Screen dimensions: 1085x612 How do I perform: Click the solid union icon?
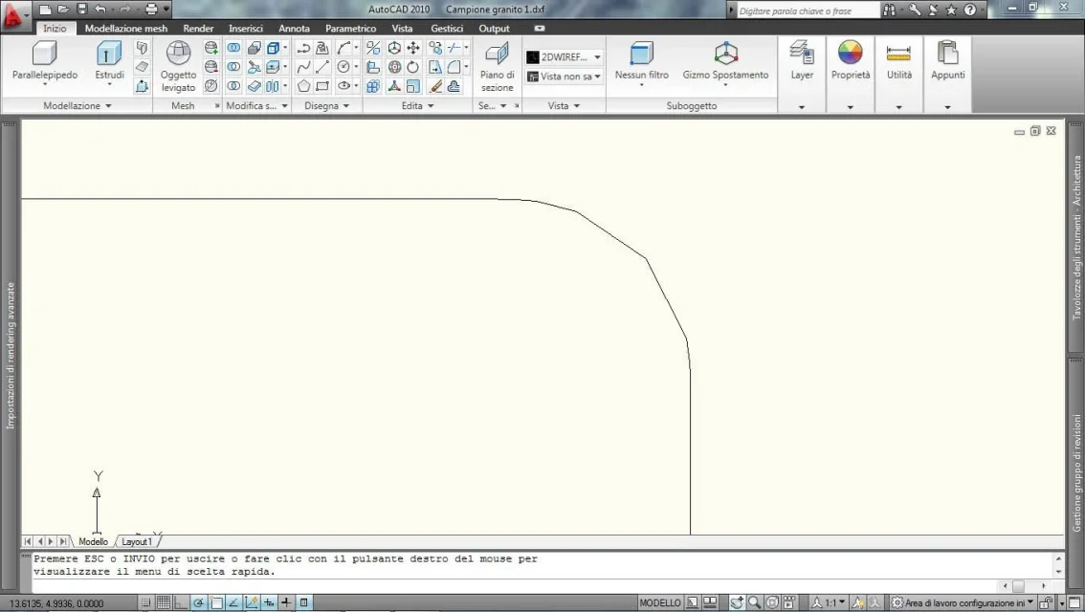click(233, 48)
